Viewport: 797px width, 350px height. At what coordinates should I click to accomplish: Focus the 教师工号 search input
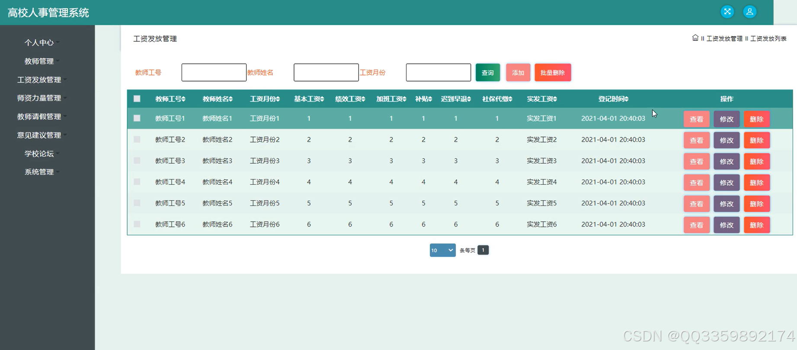[x=214, y=73]
